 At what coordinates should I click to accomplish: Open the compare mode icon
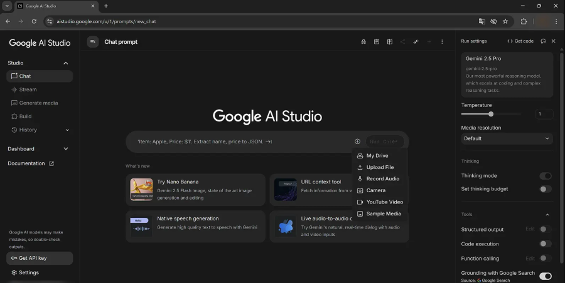tap(389, 42)
